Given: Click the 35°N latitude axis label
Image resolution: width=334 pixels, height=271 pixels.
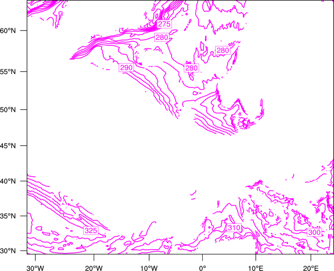Looking at the screenshot, I should pos(8,216).
